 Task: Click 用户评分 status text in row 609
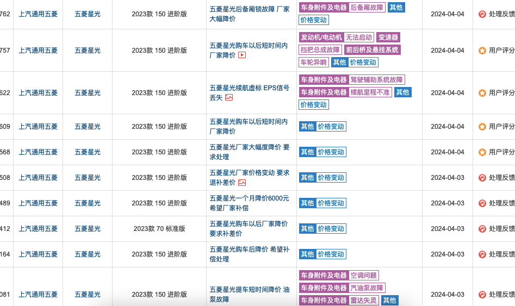point(501,127)
